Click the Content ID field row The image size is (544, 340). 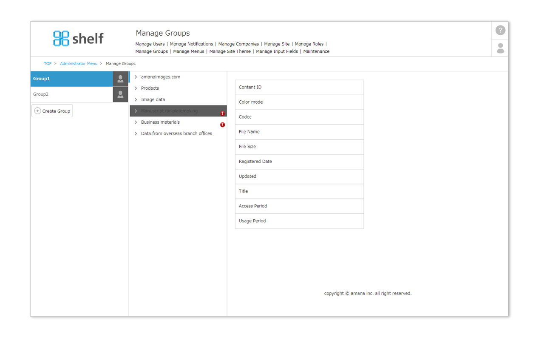299,87
